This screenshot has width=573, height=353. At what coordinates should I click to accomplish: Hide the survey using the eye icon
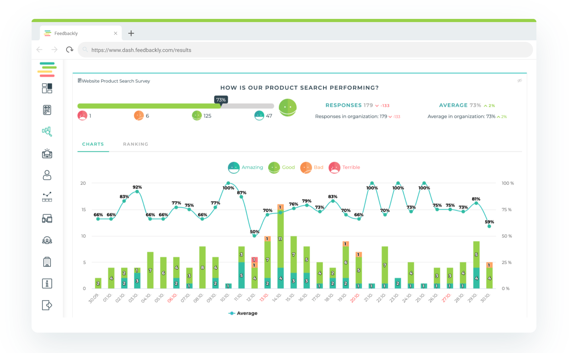point(519,81)
